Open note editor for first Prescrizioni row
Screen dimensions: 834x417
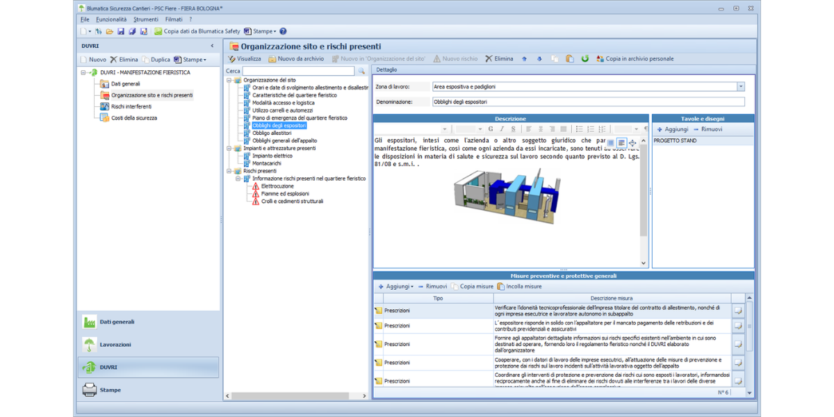pyautogui.click(x=737, y=311)
